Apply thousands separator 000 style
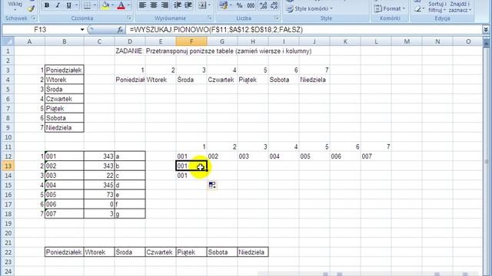Viewport: 492px width, 276px height. click(x=251, y=5)
